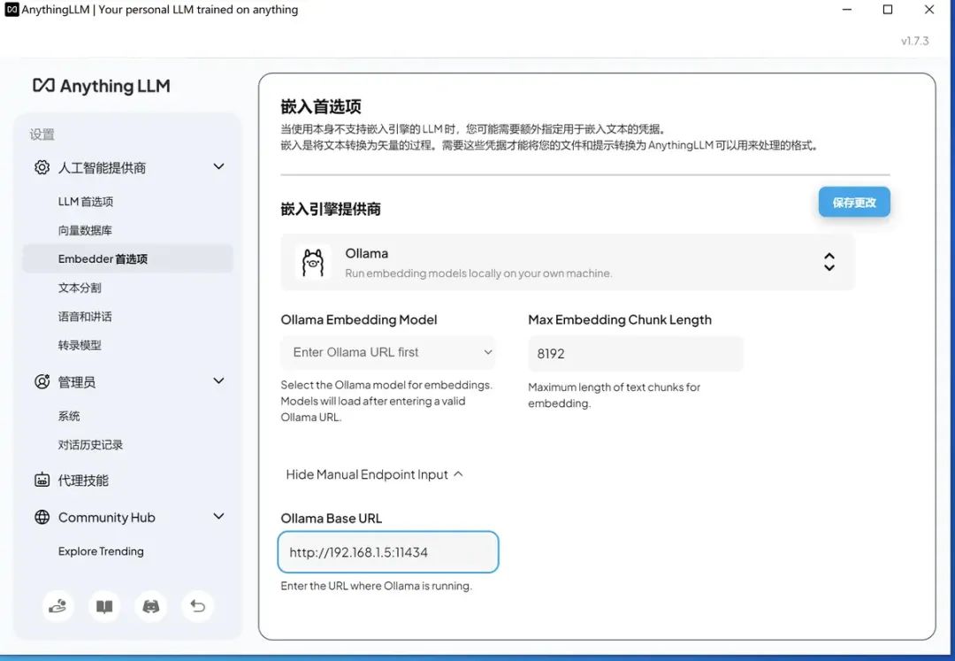Click 'Enter the URL where Ollama is running.' text
The width and height of the screenshot is (955, 661).
(x=377, y=586)
